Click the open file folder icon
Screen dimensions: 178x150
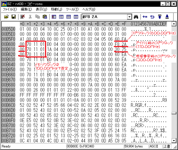point(6,17)
